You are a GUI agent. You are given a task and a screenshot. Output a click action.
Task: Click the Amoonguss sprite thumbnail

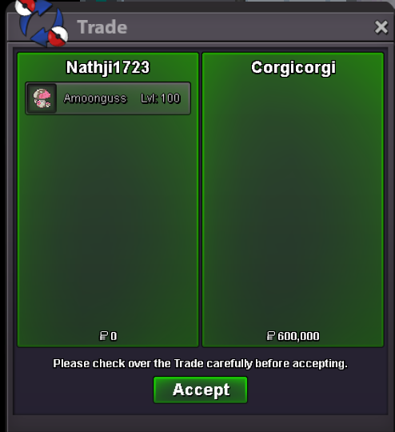[x=42, y=98]
